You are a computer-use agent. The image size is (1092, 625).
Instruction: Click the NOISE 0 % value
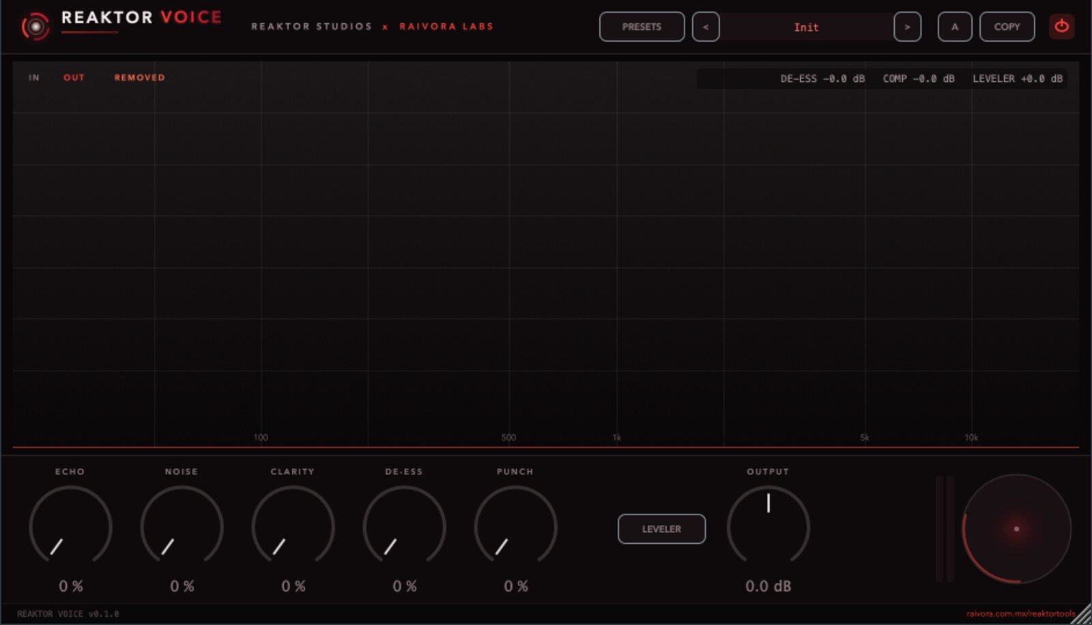click(182, 586)
